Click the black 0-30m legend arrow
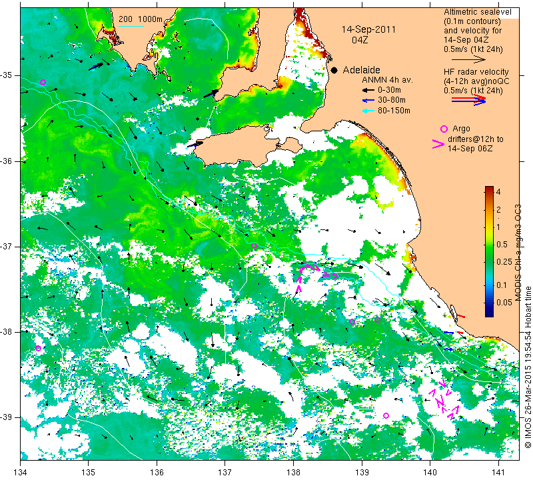533x480 pixels. (x=368, y=91)
